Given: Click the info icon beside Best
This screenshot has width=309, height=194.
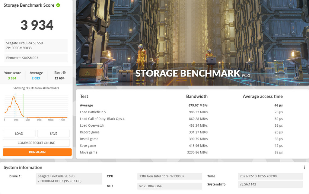Looking at the screenshot, I should pyautogui.click(x=64, y=73).
